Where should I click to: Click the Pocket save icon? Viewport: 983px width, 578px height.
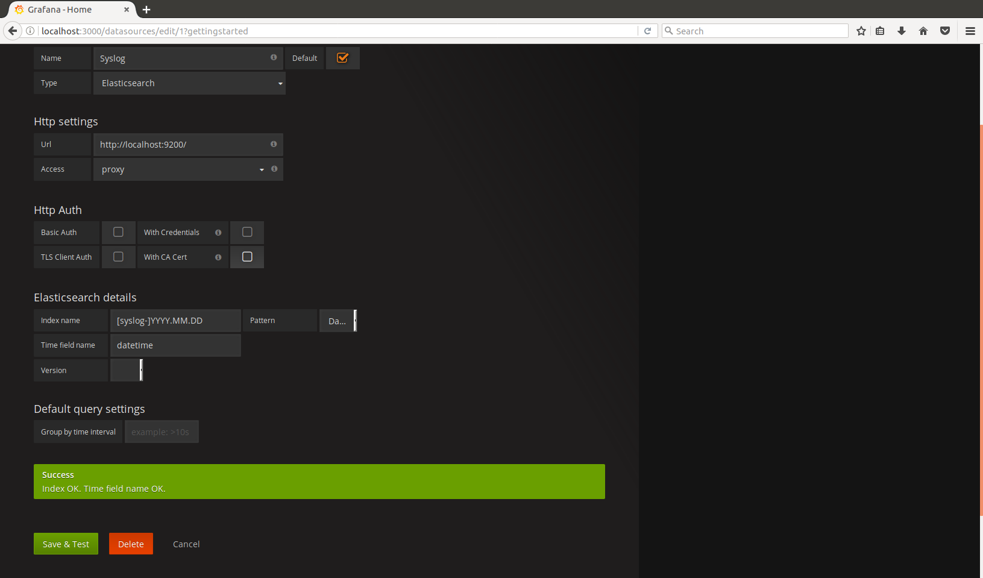(x=945, y=31)
